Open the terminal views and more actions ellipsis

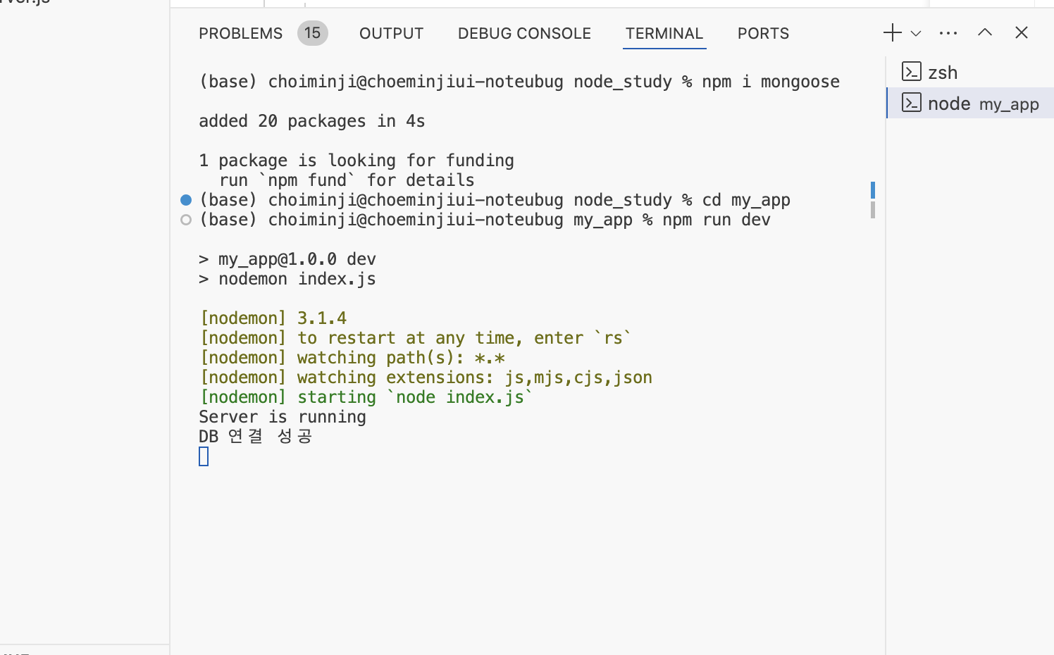(948, 33)
